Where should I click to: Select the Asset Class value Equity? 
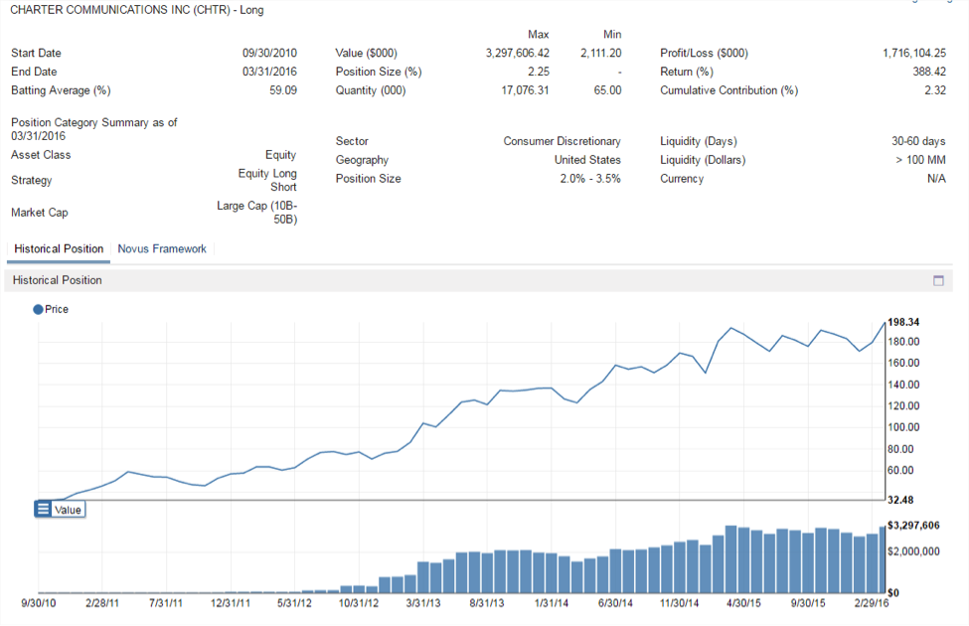[x=280, y=155]
